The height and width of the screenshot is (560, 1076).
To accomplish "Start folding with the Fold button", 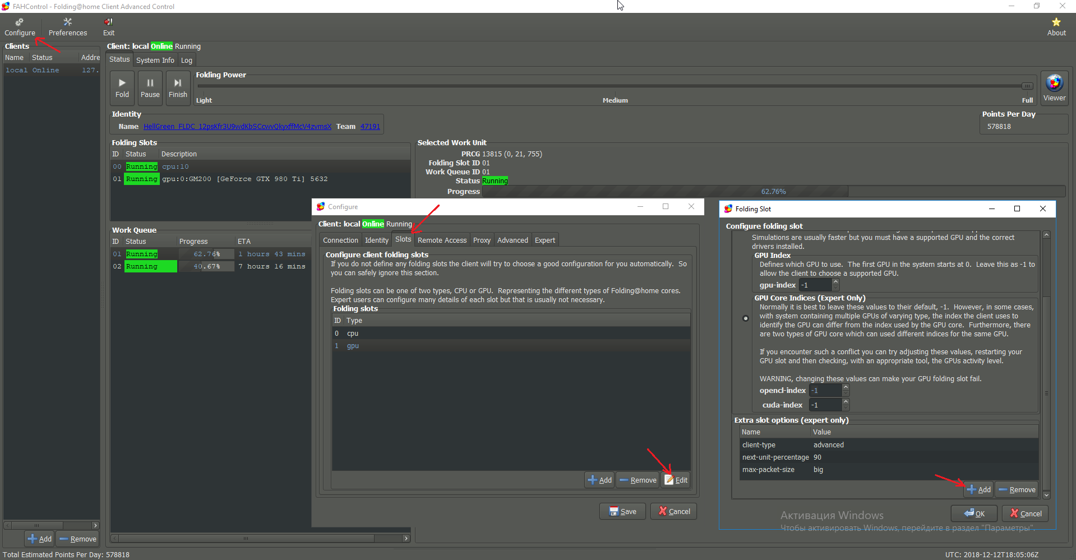I will [x=122, y=88].
